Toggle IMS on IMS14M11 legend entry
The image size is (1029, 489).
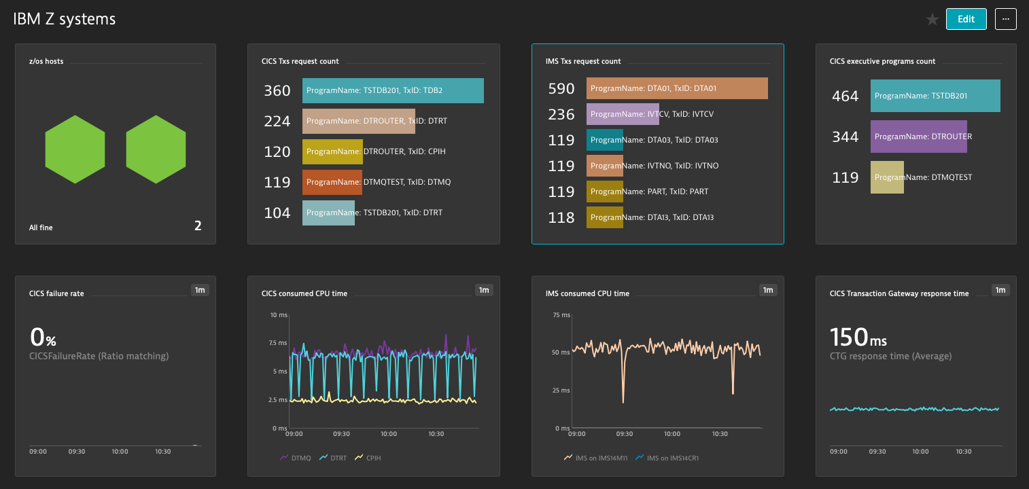tap(597, 458)
